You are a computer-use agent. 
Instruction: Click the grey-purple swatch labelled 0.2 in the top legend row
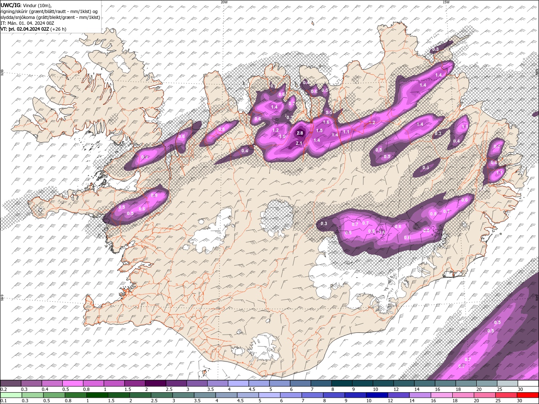click(x=11, y=383)
